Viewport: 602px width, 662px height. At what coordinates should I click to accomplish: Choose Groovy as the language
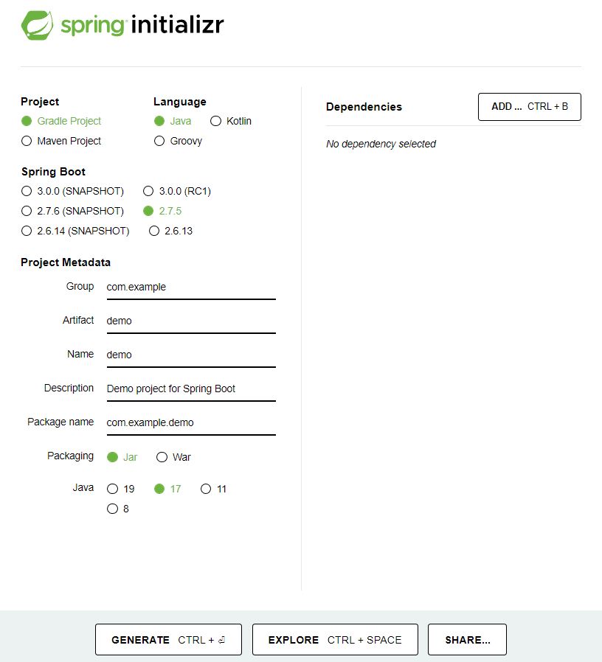159,141
